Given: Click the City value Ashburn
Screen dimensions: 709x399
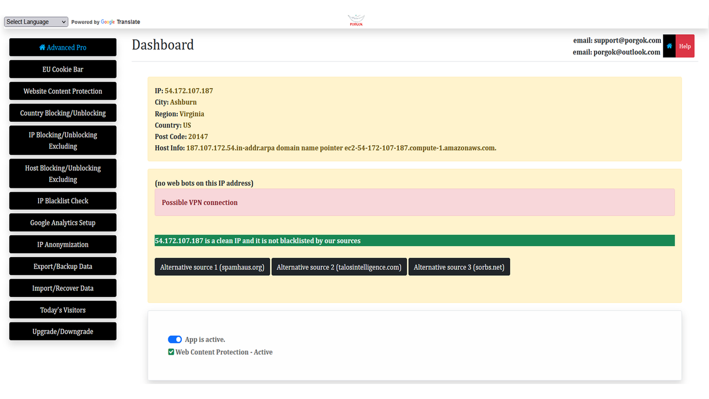Looking at the screenshot, I should pos(183,102).
